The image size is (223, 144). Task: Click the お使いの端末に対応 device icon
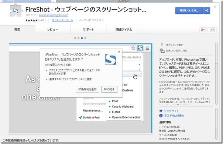click(162, 51)
